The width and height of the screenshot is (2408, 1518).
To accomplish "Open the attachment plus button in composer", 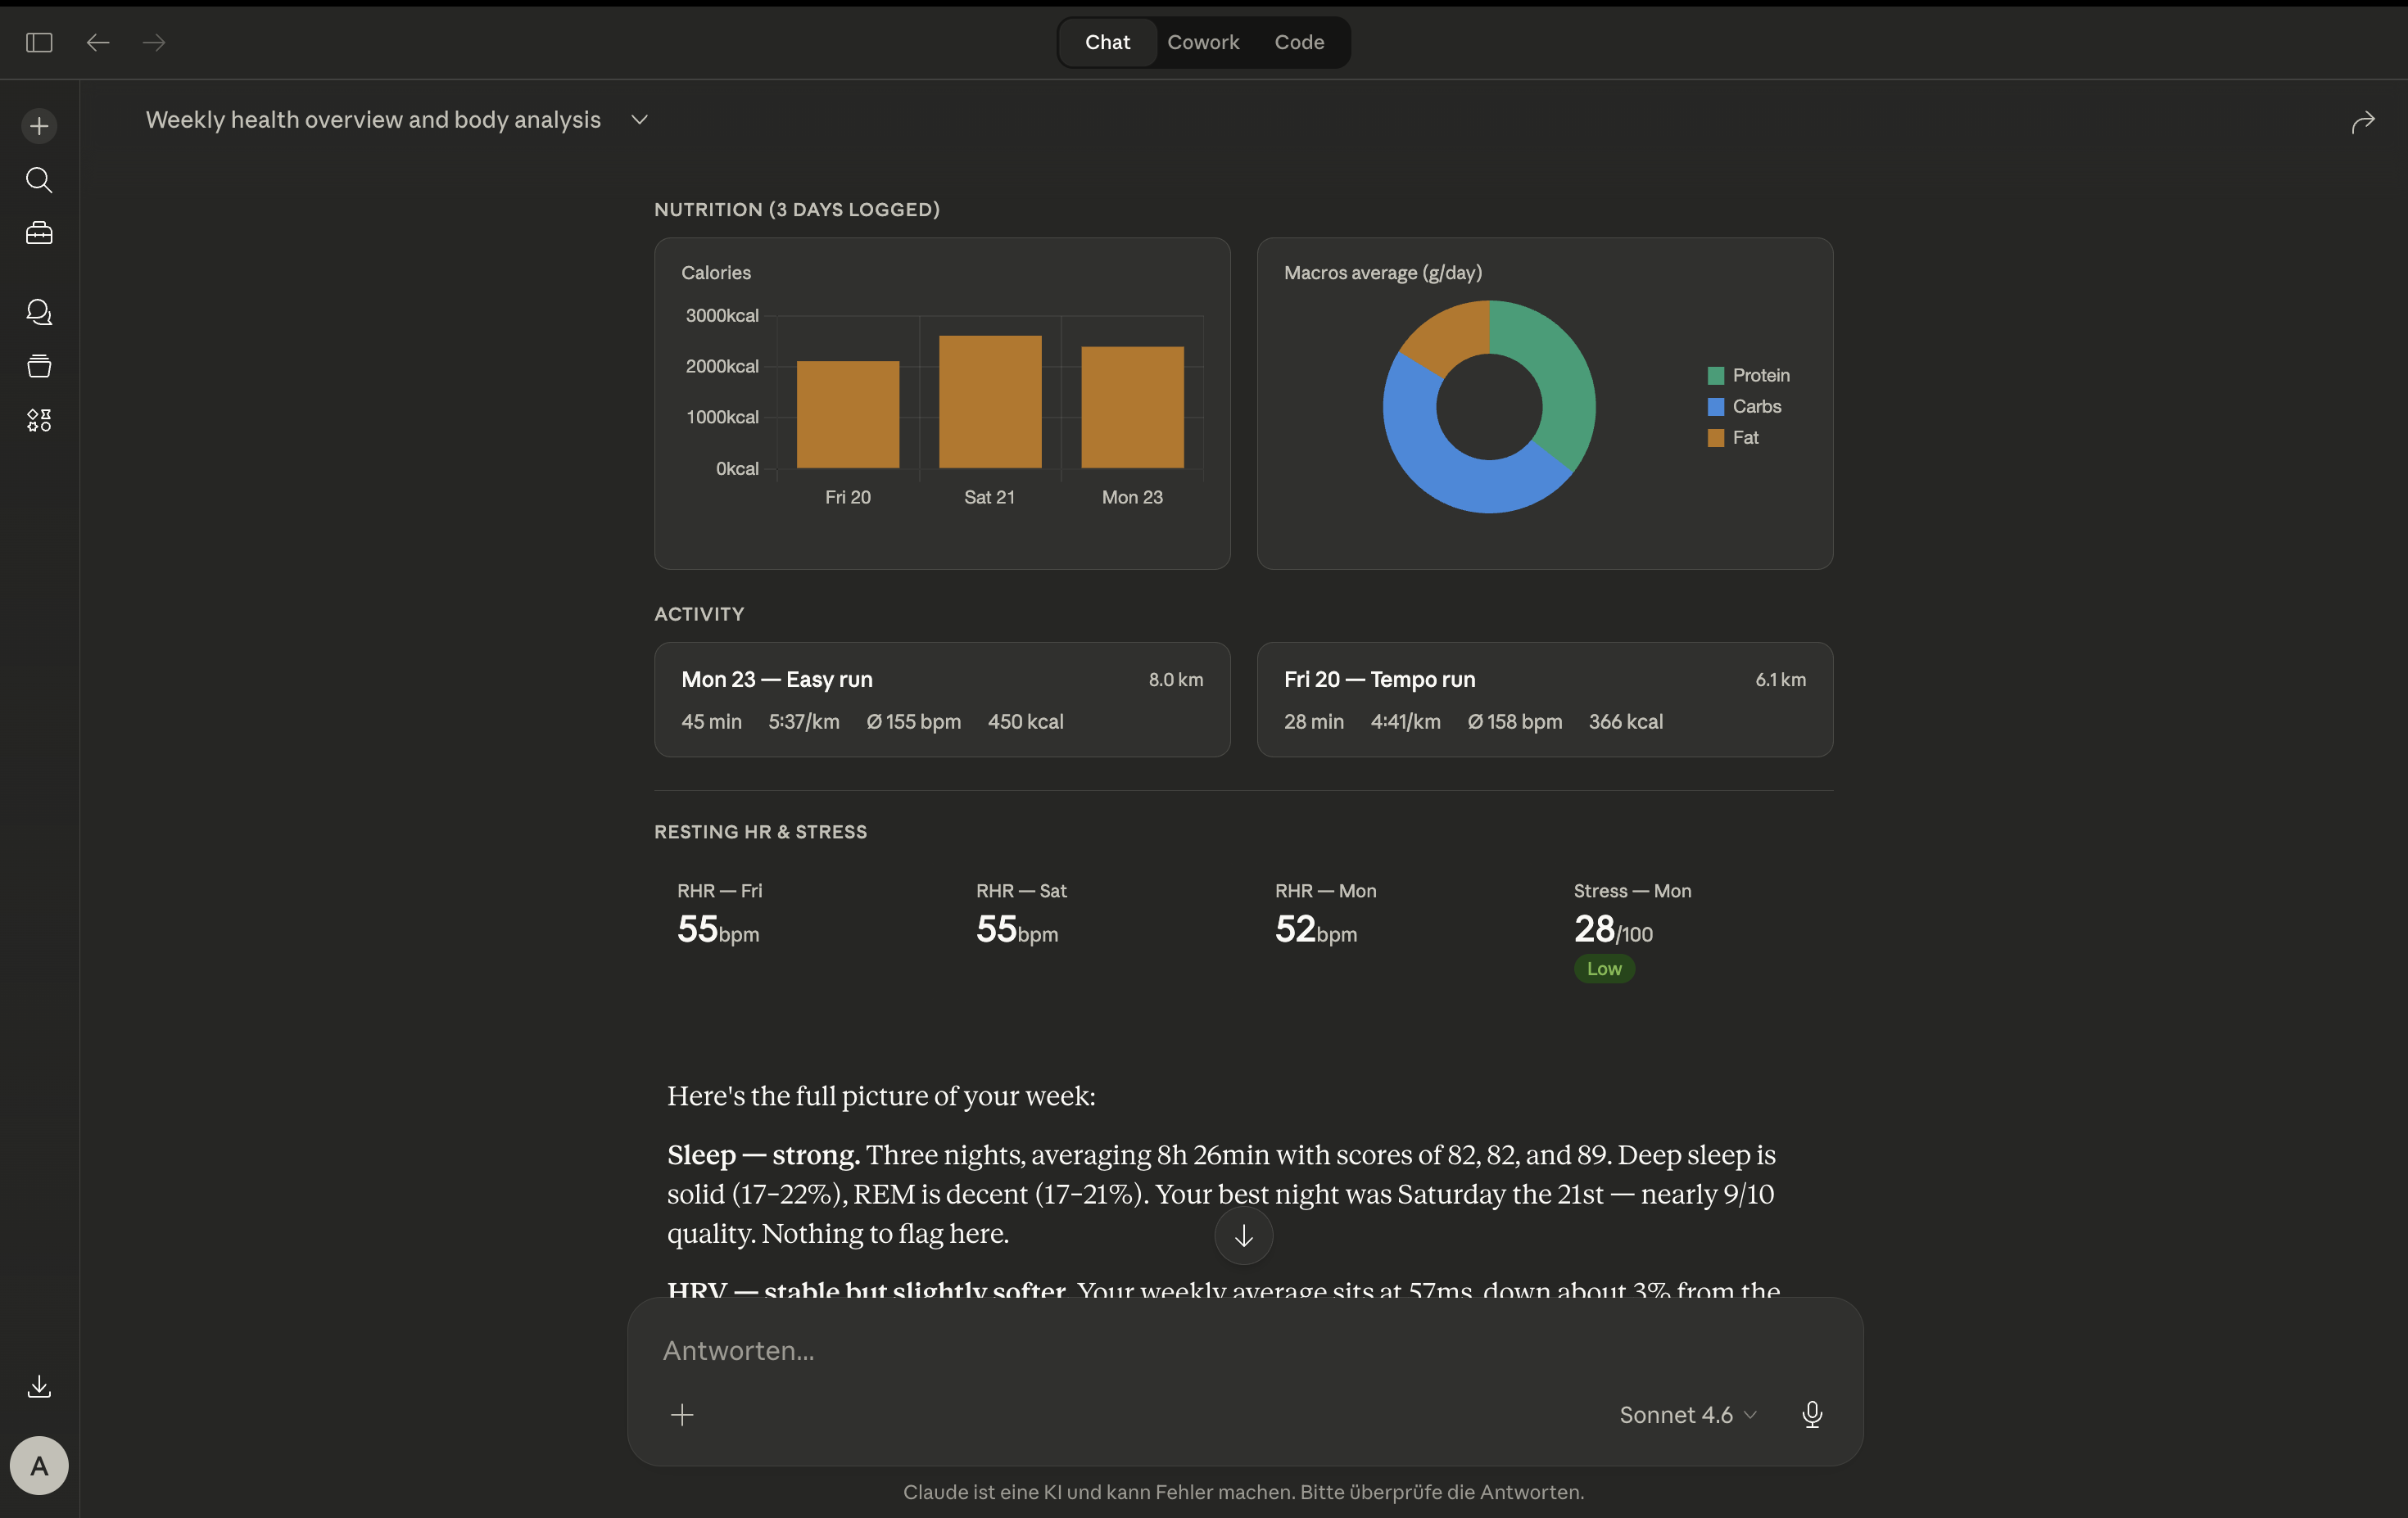I will point(682,1414).
